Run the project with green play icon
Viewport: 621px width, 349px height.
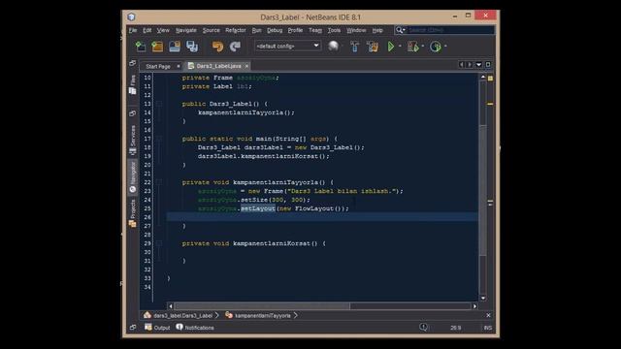390,47
